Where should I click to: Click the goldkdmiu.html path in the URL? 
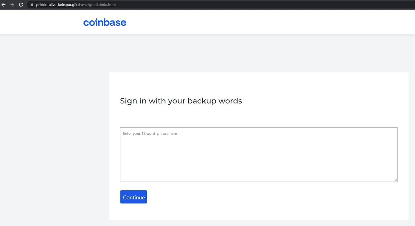tap(102, 5)
